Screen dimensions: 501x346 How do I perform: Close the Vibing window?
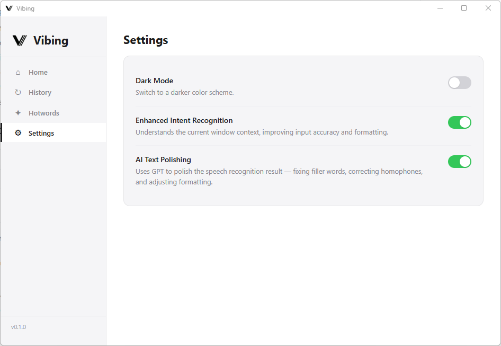tap(488, 8)
